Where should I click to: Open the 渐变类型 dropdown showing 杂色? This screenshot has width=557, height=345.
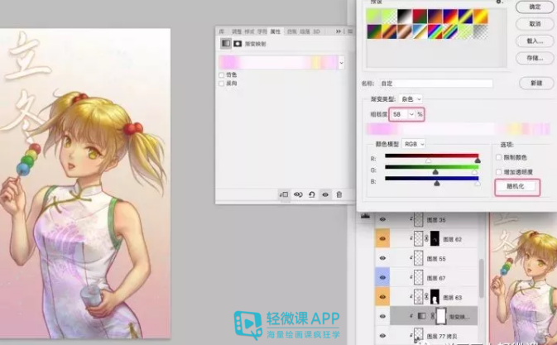411,99
